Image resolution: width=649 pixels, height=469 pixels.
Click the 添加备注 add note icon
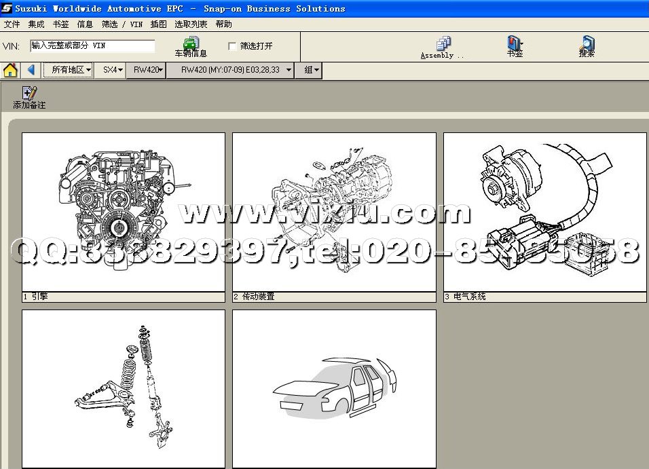tap(29, 94)
